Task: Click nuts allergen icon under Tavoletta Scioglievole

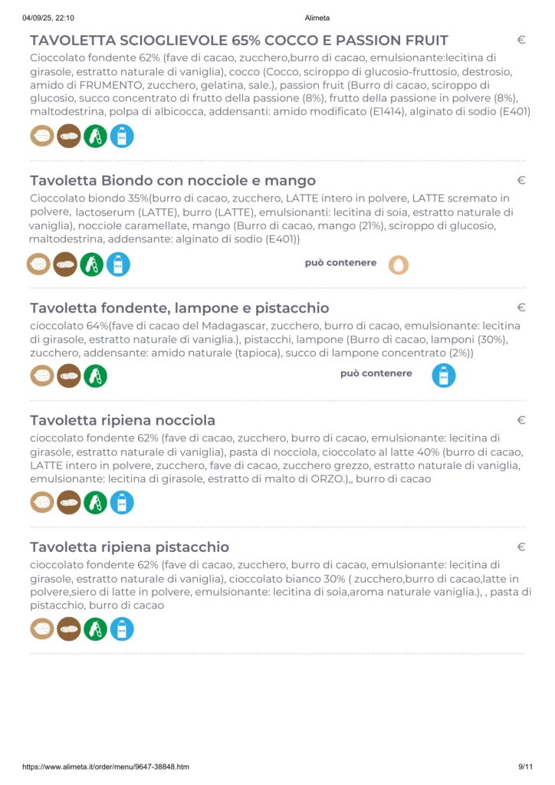Action: click(x=42, y=136)
